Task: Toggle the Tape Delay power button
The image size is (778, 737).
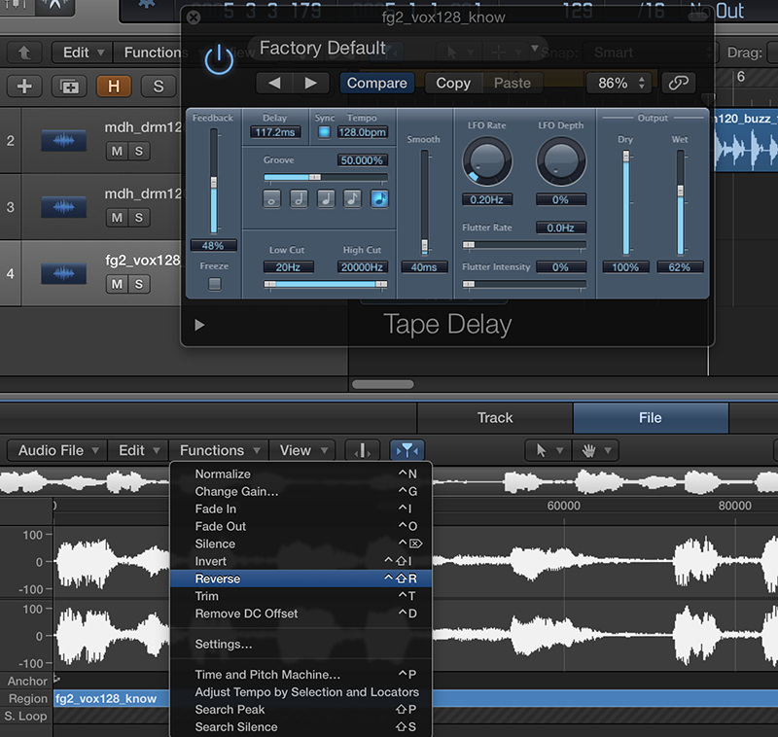Action: pos(219,59)
